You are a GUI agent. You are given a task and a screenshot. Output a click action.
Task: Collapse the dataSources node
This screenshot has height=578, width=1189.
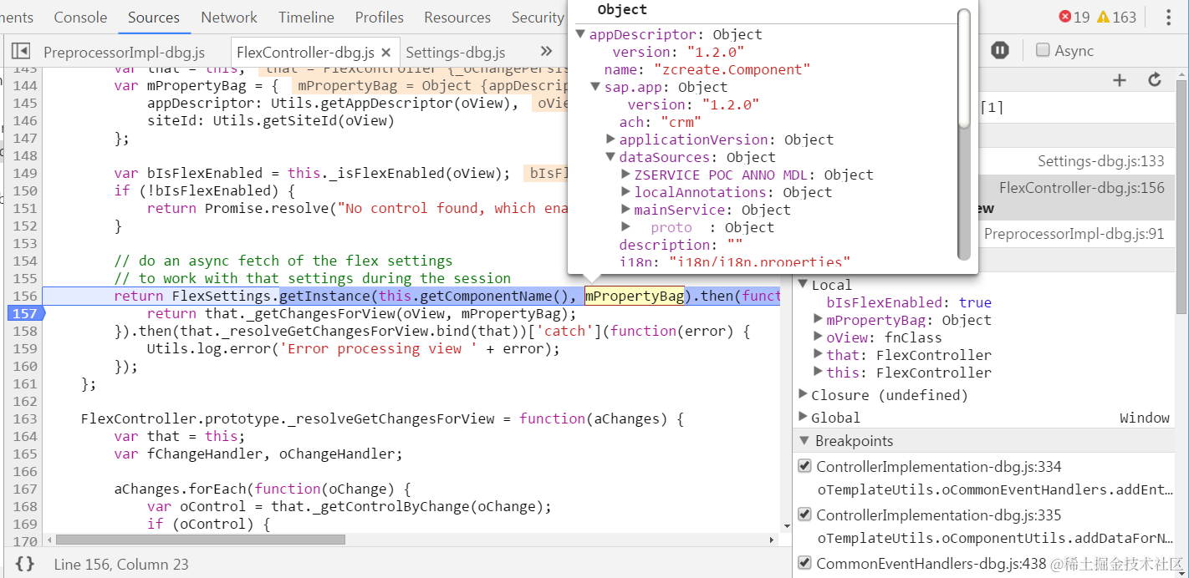(x=610, y=157)
